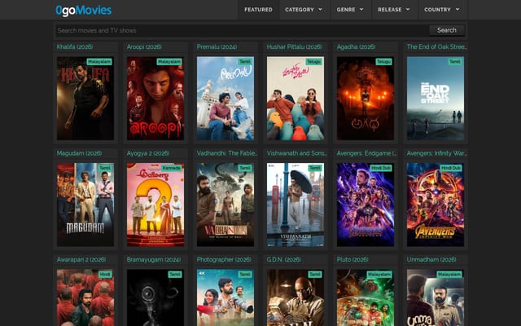The height and width of the screenshot is (326, 521).
Task: Select the Magudam movie poster
Action: tap(85, 205)
